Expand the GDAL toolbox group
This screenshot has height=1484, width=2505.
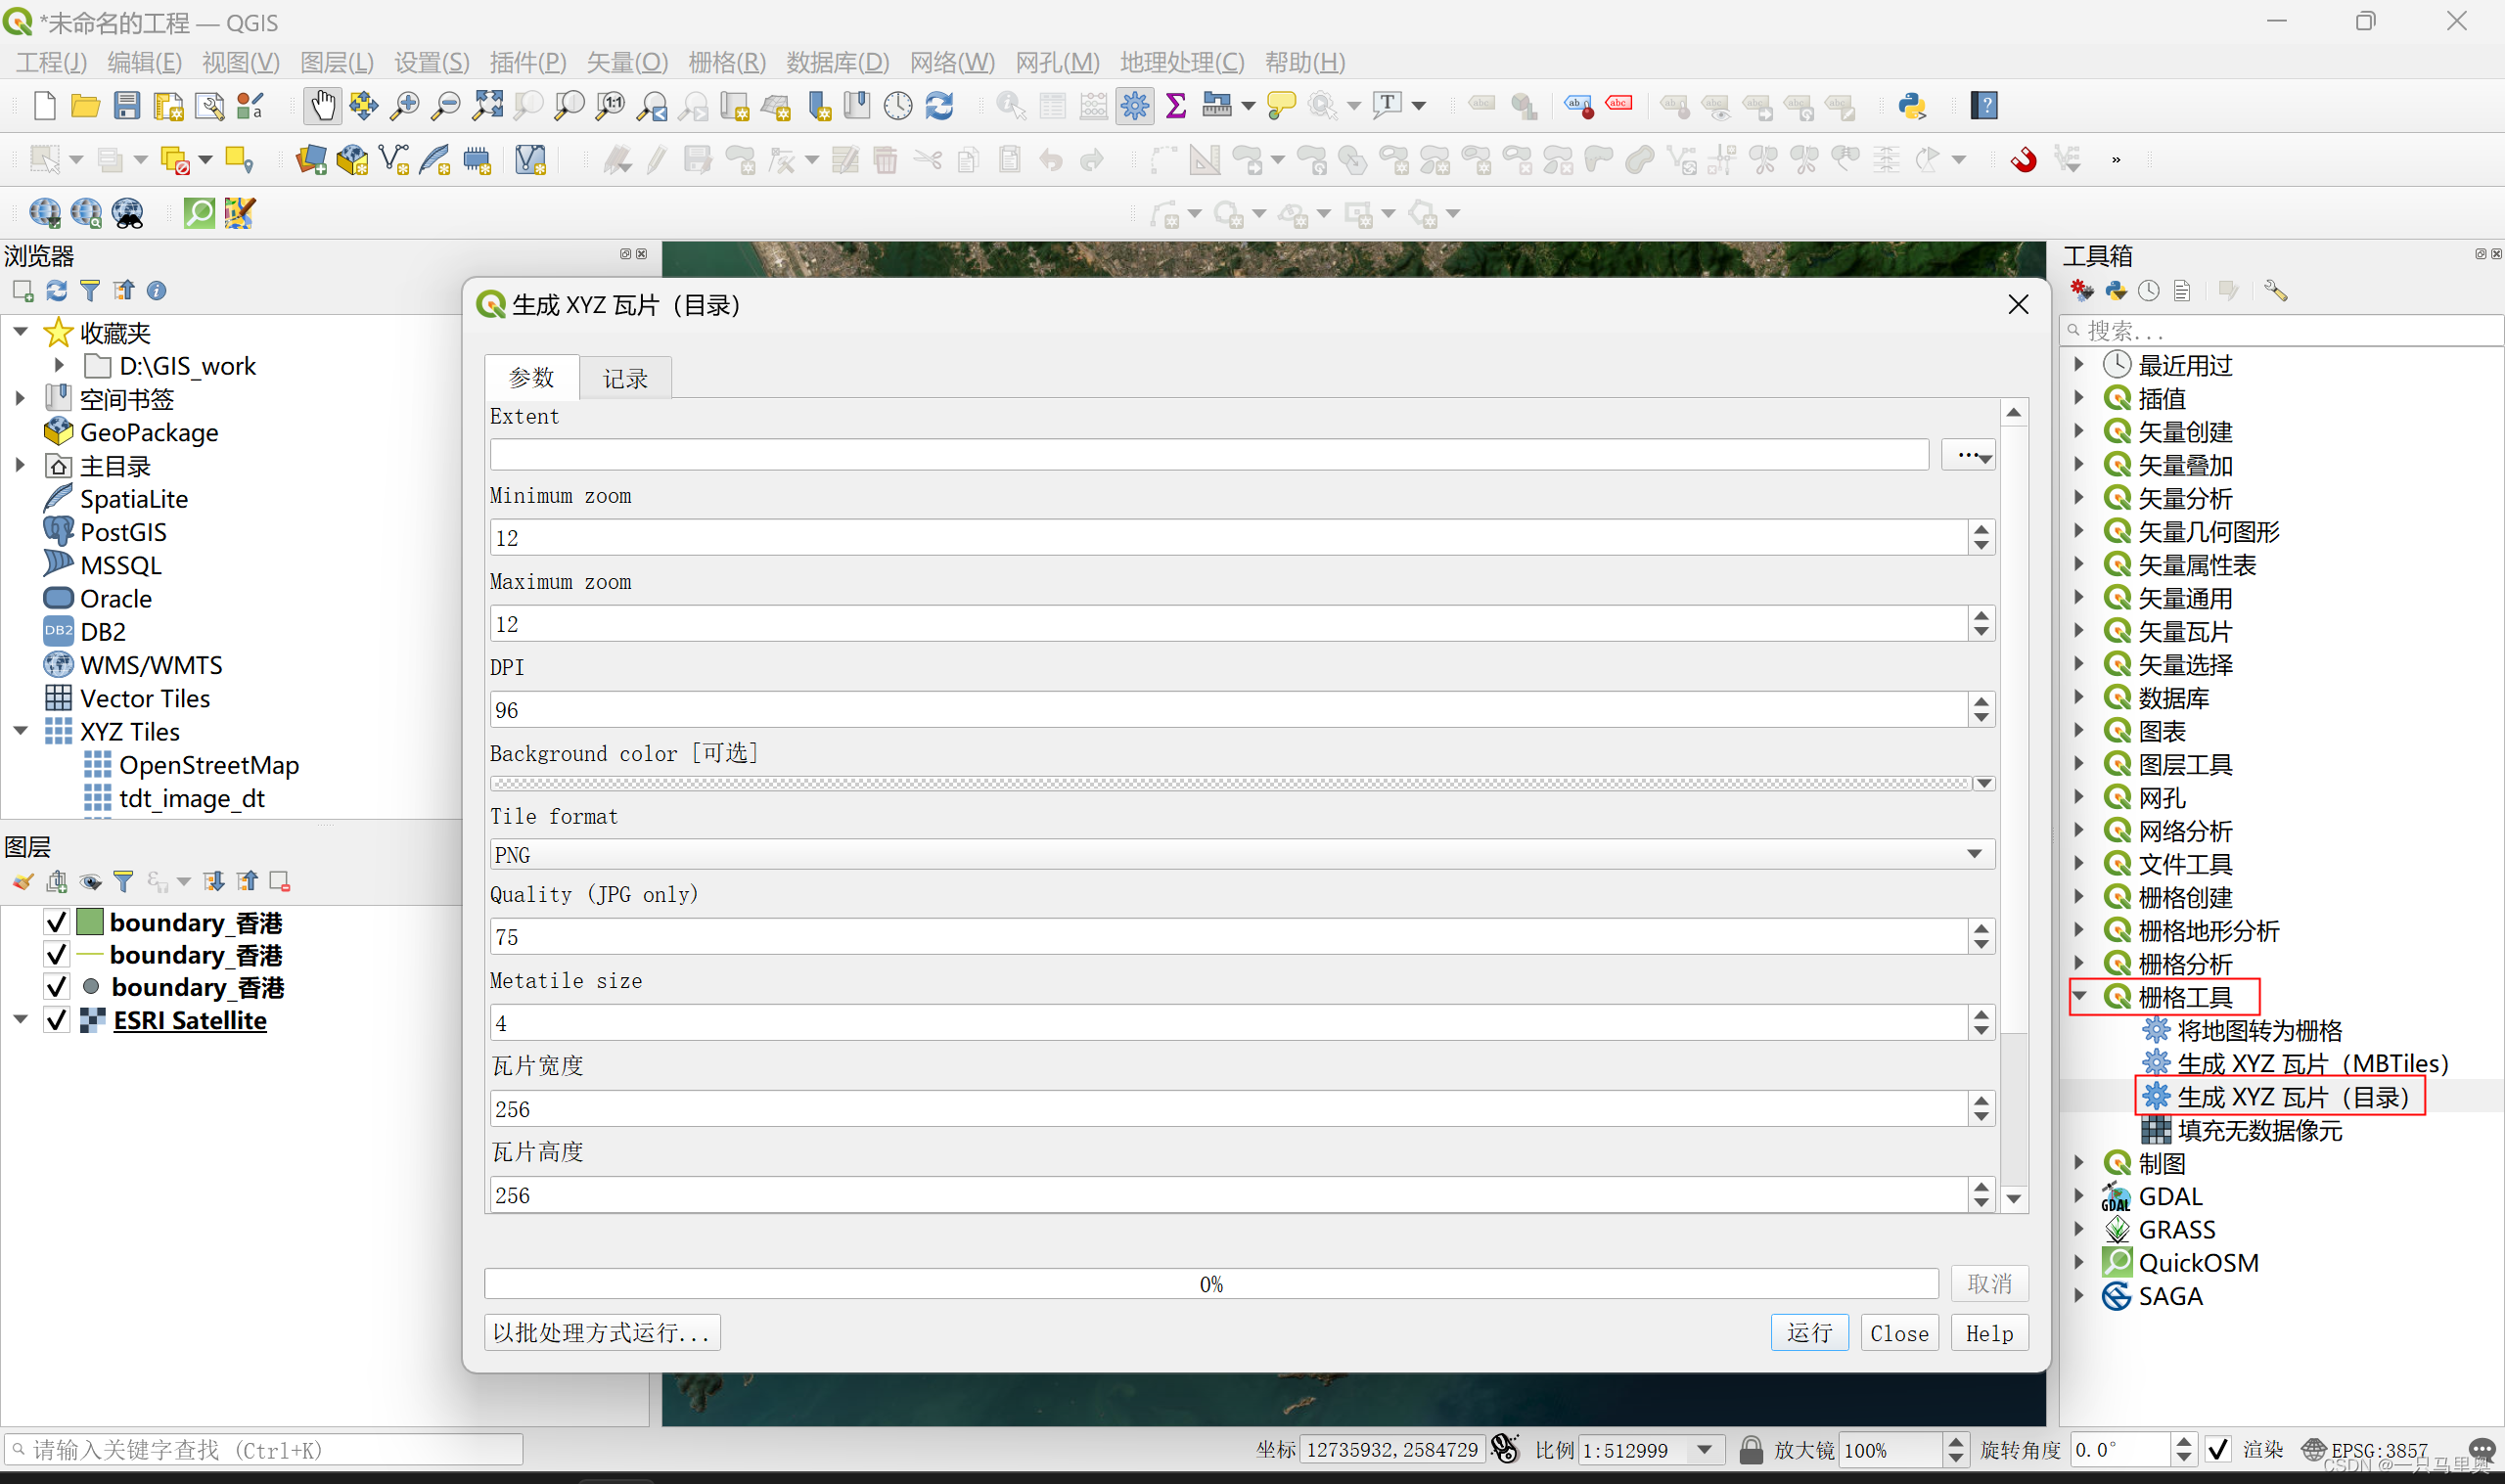click(2081, 1196)
